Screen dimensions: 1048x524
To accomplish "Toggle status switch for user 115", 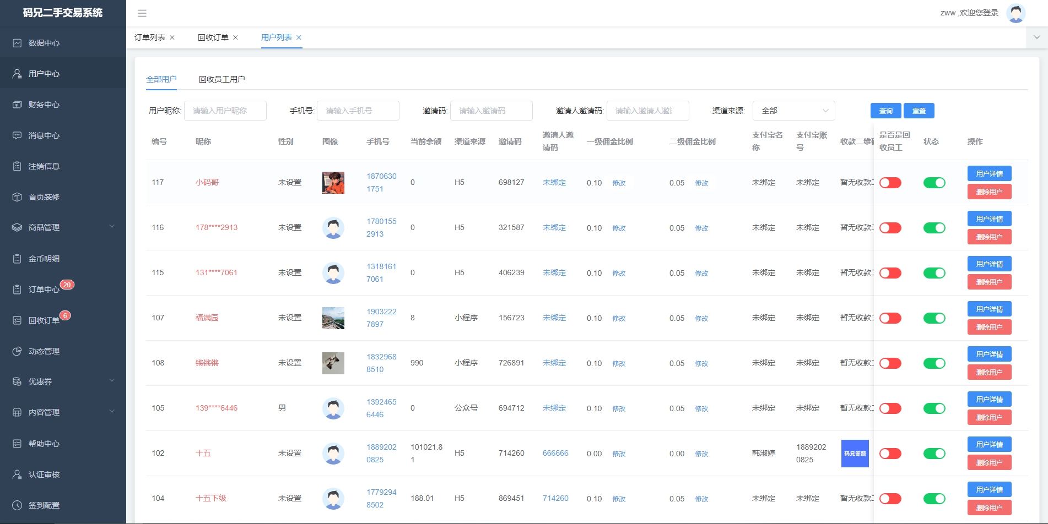I will pyautogui.click(x=934, y=273).
